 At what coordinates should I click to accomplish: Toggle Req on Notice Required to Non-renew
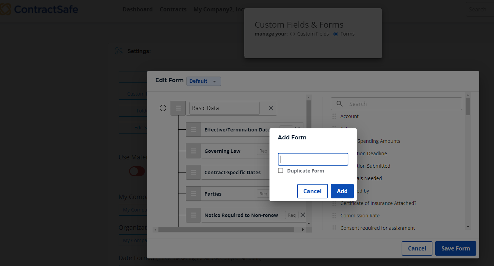tap(292, 215)
